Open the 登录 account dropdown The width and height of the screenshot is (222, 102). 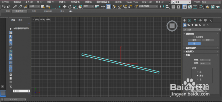181,2
